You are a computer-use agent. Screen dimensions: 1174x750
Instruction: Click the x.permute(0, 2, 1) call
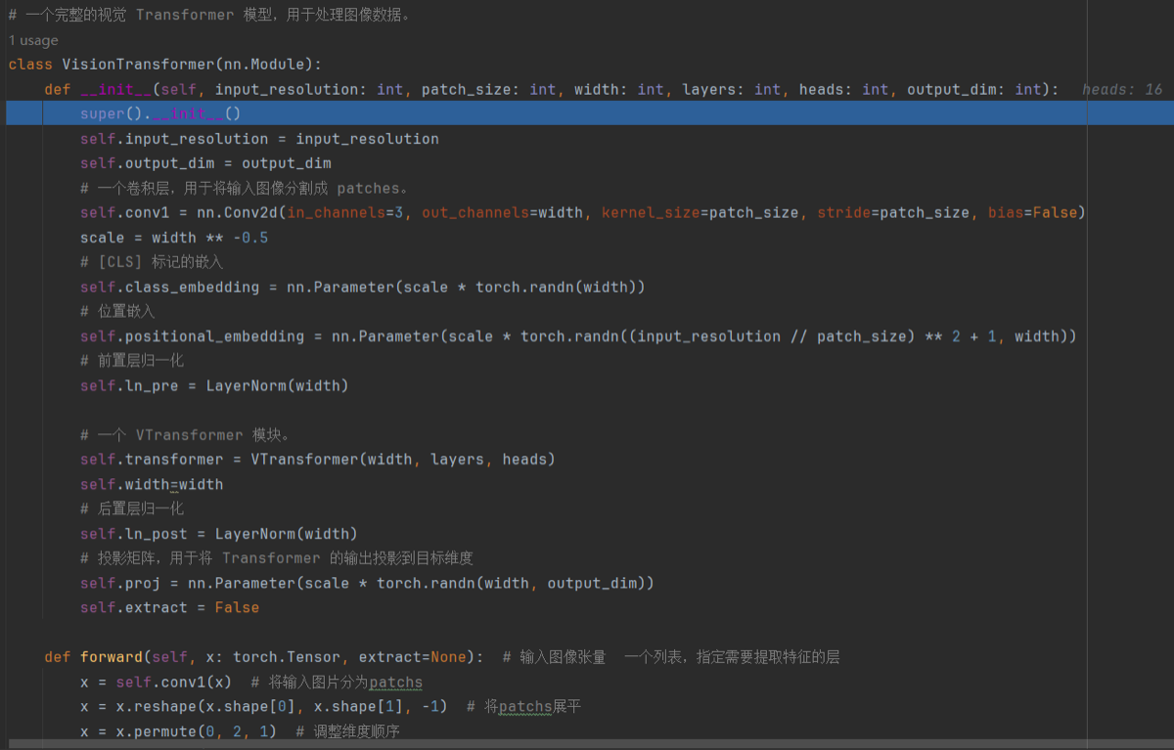pos(197,730)
